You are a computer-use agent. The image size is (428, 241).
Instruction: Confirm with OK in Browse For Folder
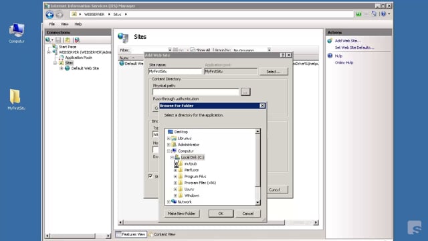[221, 214]
